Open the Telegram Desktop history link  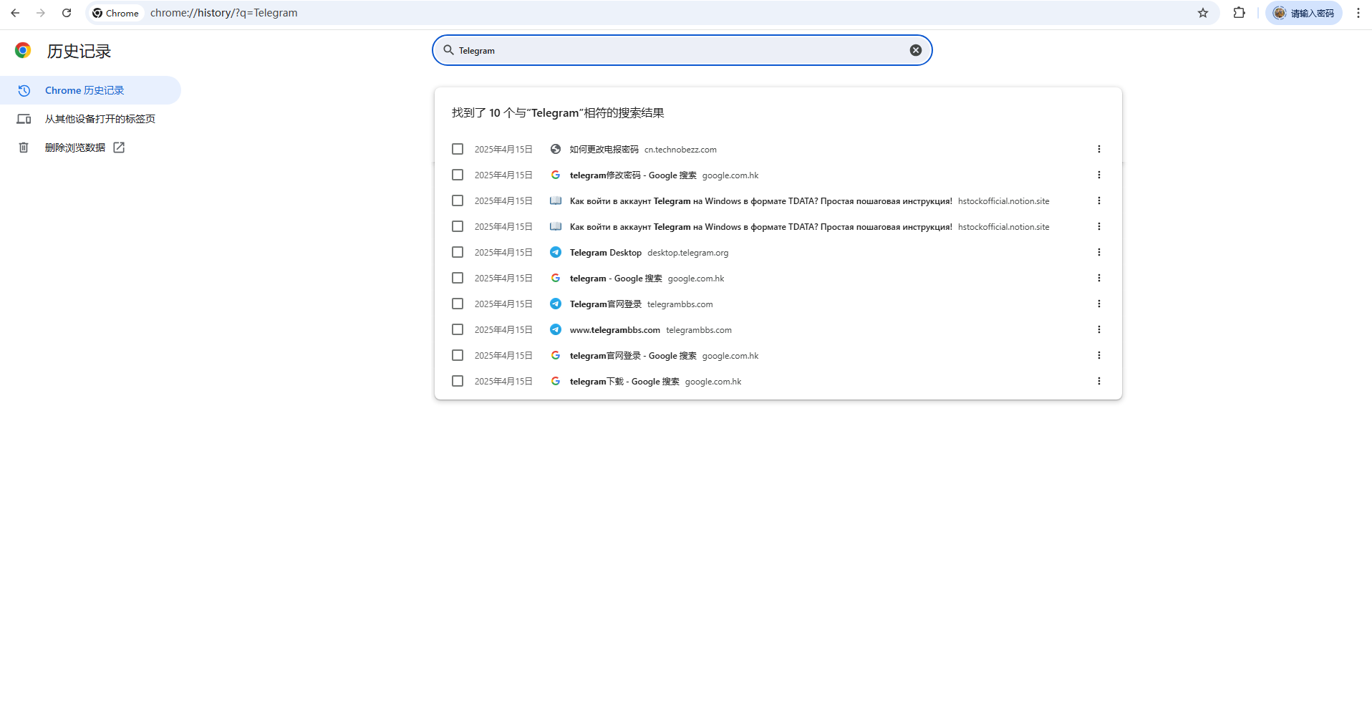(606, 253)
